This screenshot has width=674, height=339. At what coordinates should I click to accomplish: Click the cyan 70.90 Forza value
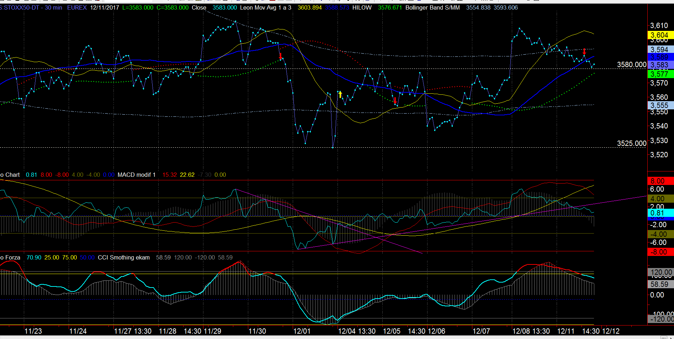tap(34, 257)
